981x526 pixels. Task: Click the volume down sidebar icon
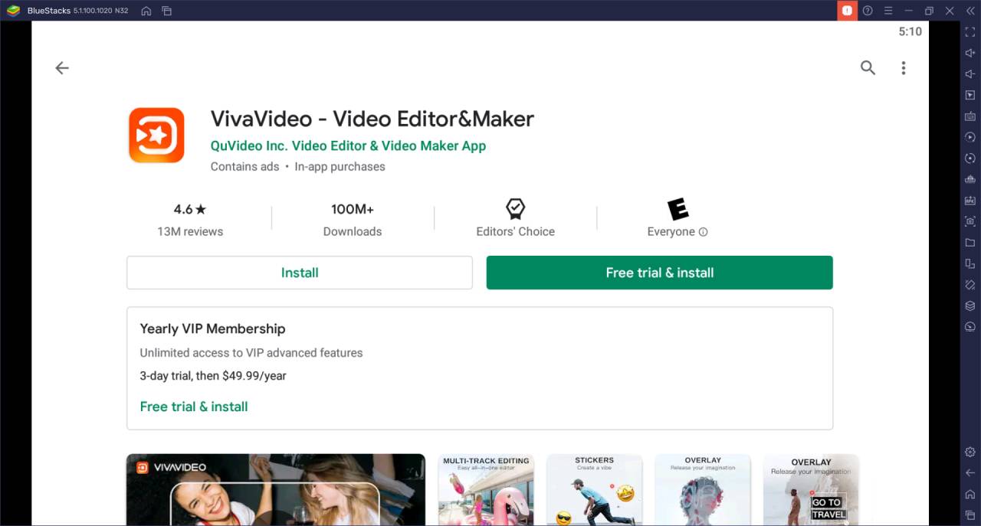(x=970, y=74)
